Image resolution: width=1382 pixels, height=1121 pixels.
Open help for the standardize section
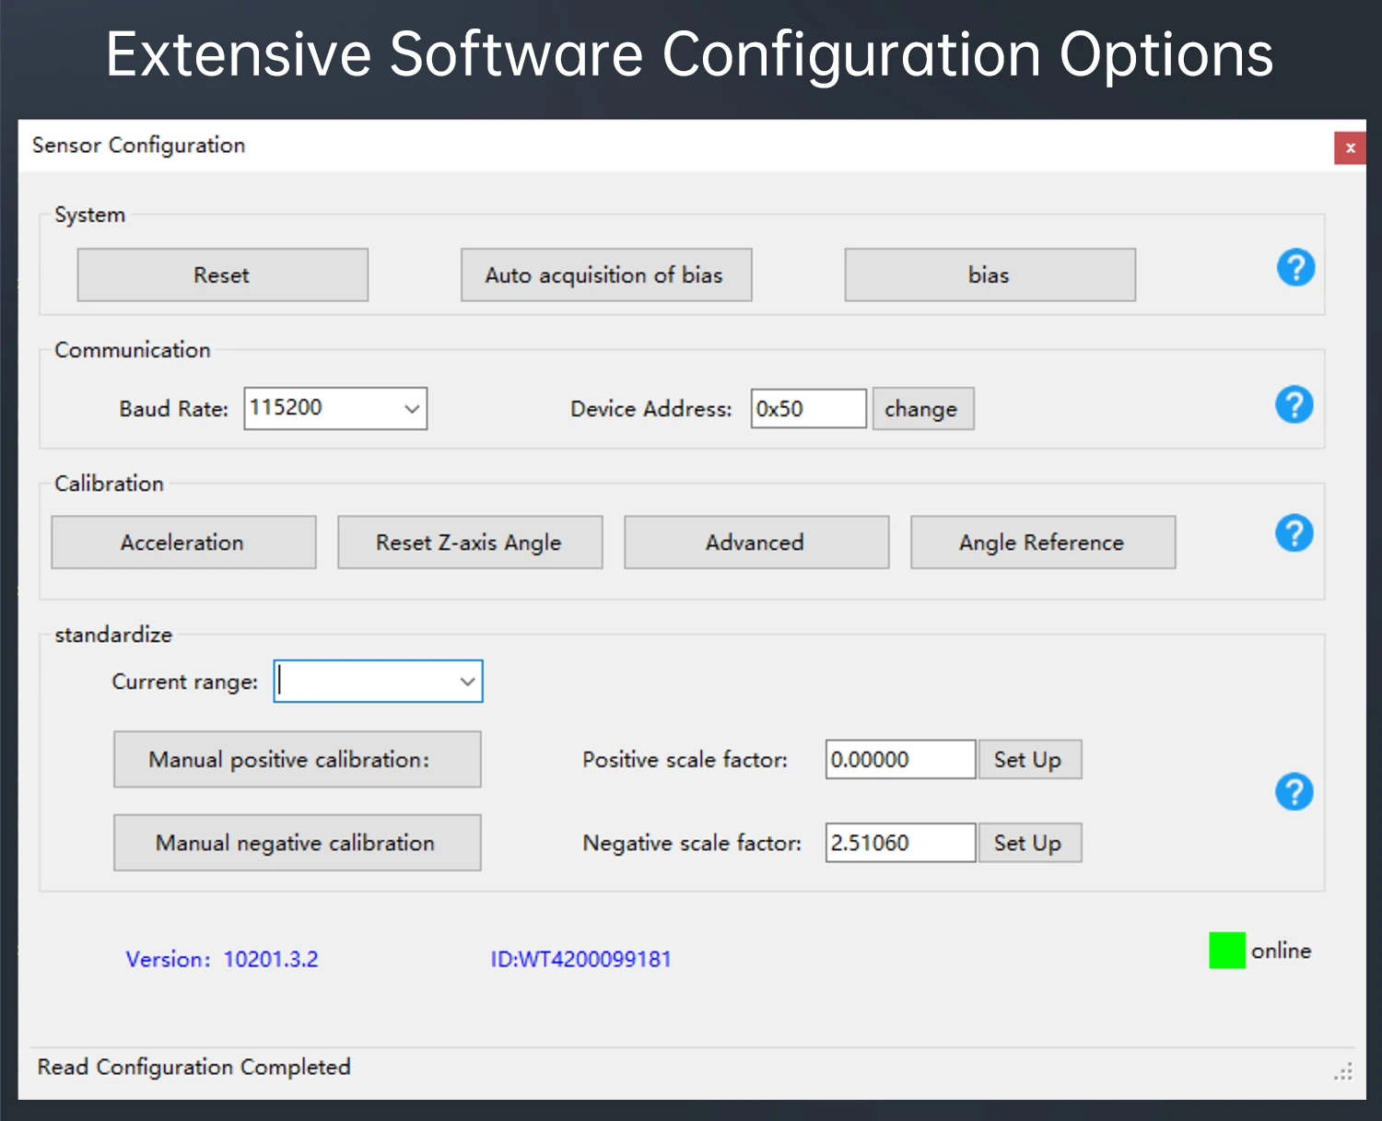[1294, 792]
